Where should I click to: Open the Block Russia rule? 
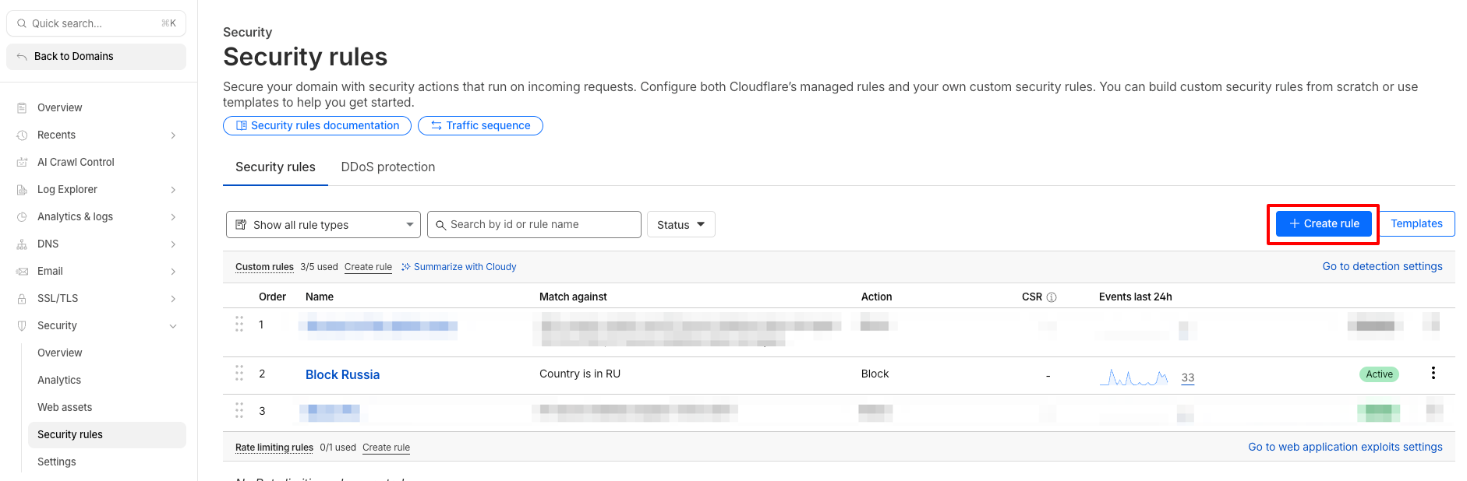pyautogui.click(x=342, y=374)
